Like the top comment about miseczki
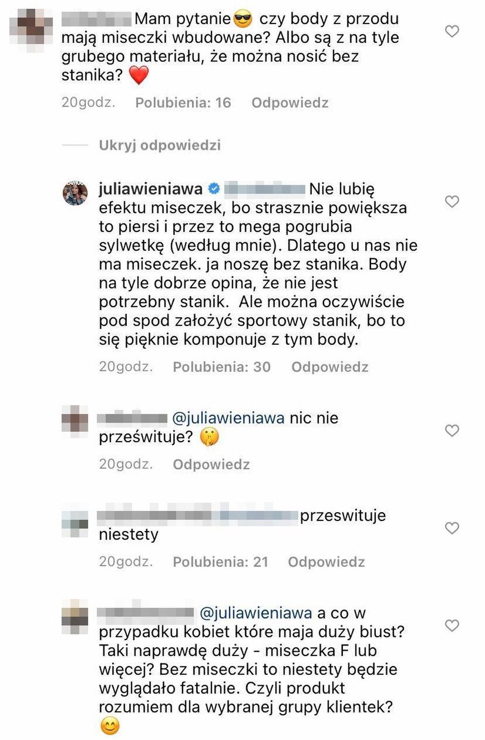The width and height of the screenshot is (485, 740). 452,32
